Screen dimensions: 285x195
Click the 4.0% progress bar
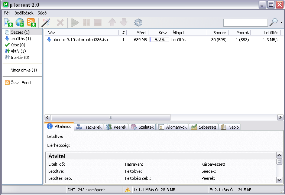pyautogui.click(x=159, y=40)
